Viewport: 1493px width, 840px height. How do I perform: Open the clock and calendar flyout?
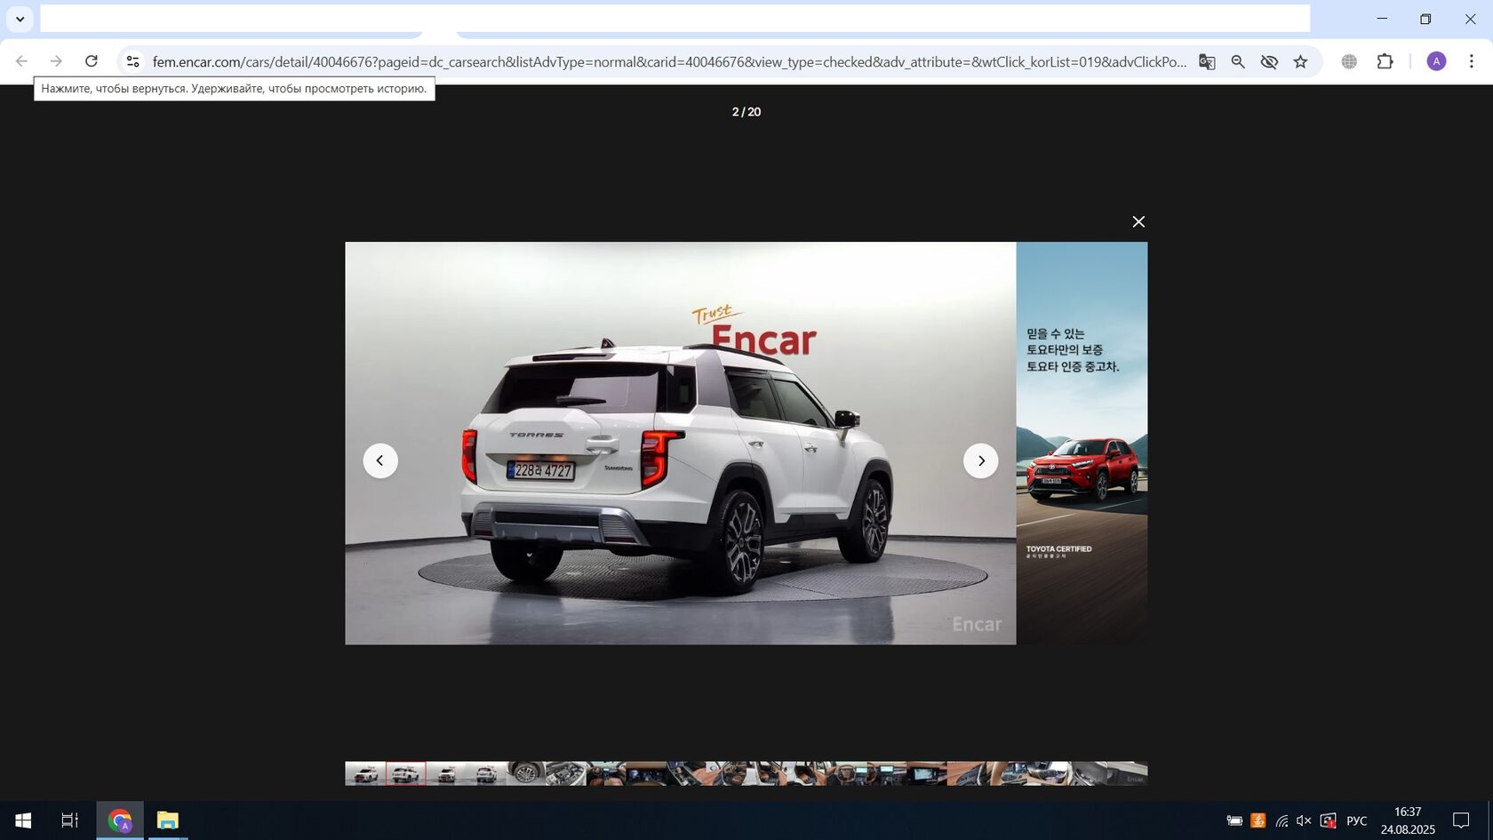[x=1408, y=820]
